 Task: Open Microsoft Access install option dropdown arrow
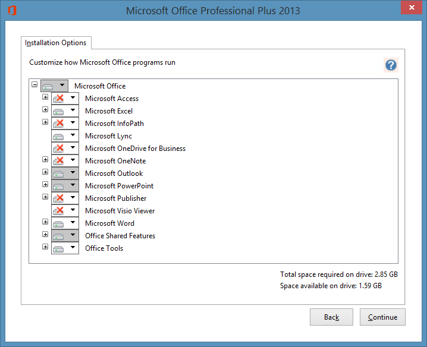pos(73,97)
